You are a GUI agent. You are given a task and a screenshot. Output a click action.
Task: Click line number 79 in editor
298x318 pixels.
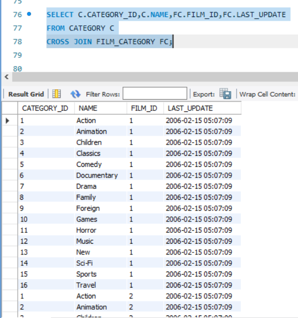click(x=18, y=55)
